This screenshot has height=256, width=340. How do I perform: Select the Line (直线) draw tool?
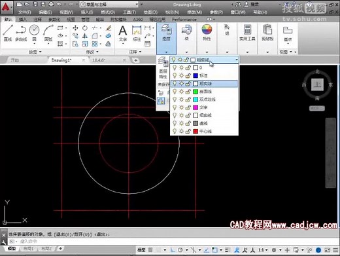pyautogui.click(x=8, y=33)
